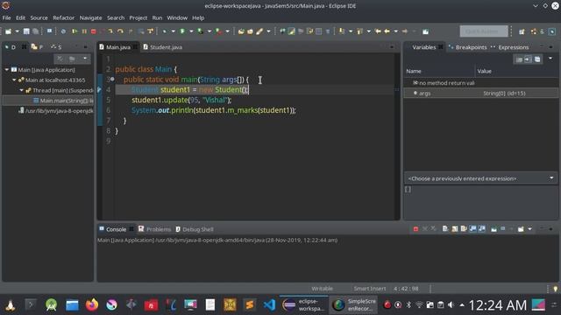The width and height of the screenshot is (561, 315).
Task: Select the /usr/lib/jvm/java-8-openjdk process entry
Action: click(56, 111)
